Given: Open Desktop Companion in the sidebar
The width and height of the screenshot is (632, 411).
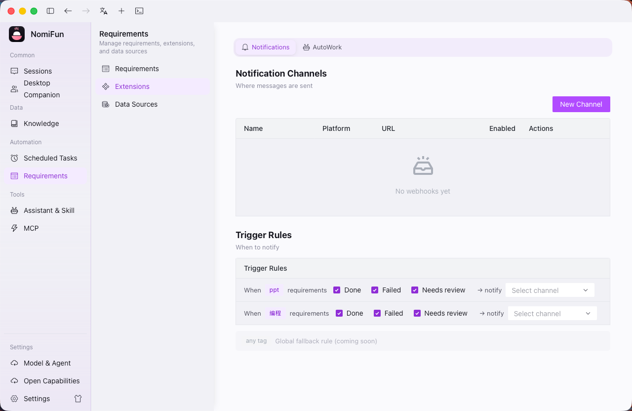Looking at the screenshot, I should [45, 89].
